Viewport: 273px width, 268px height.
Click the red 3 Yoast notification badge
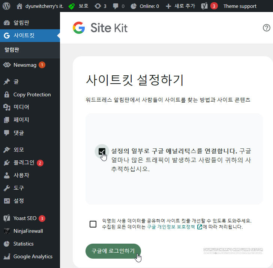click(214, 6)
